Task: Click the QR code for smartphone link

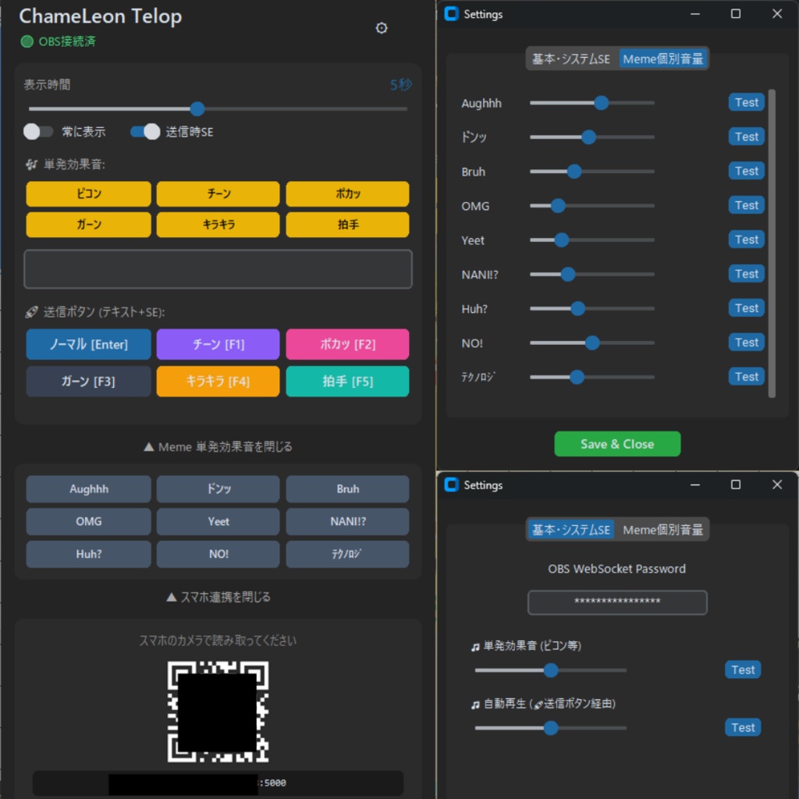Action: (x=218, y=712)
